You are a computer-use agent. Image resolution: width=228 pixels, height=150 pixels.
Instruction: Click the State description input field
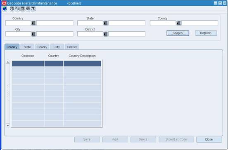point(127,23)
